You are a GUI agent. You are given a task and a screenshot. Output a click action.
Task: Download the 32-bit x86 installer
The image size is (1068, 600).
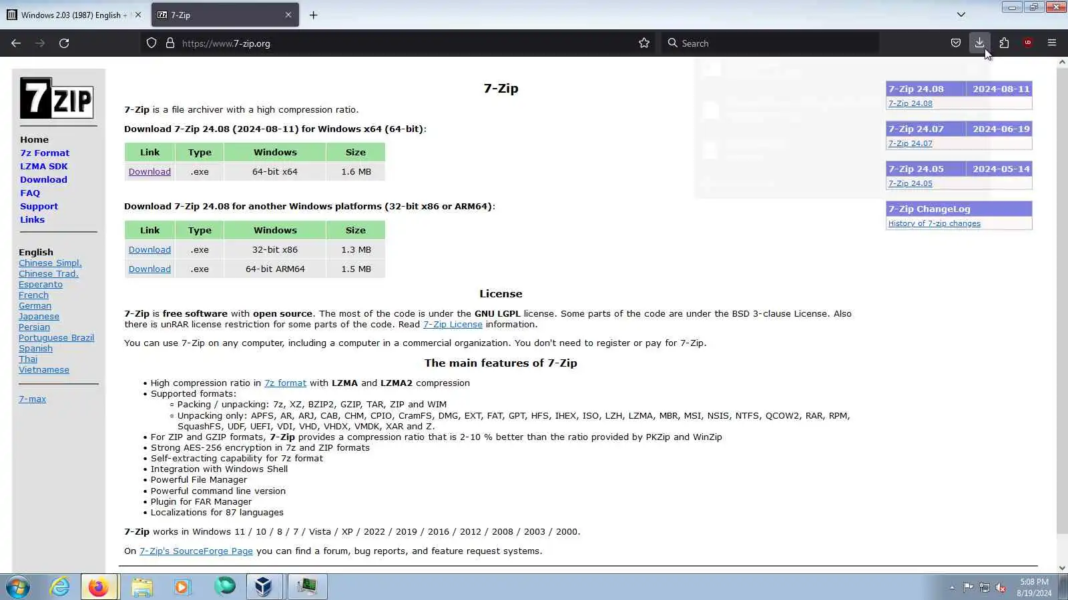pyautogui.click(x=150, y=249)
